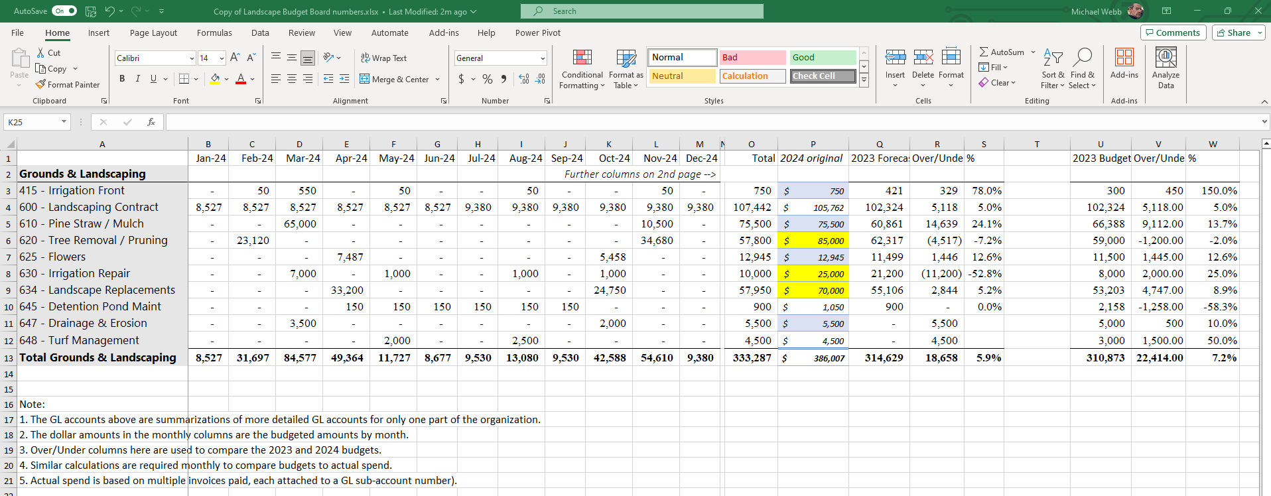Click the Borders icon

184,79
